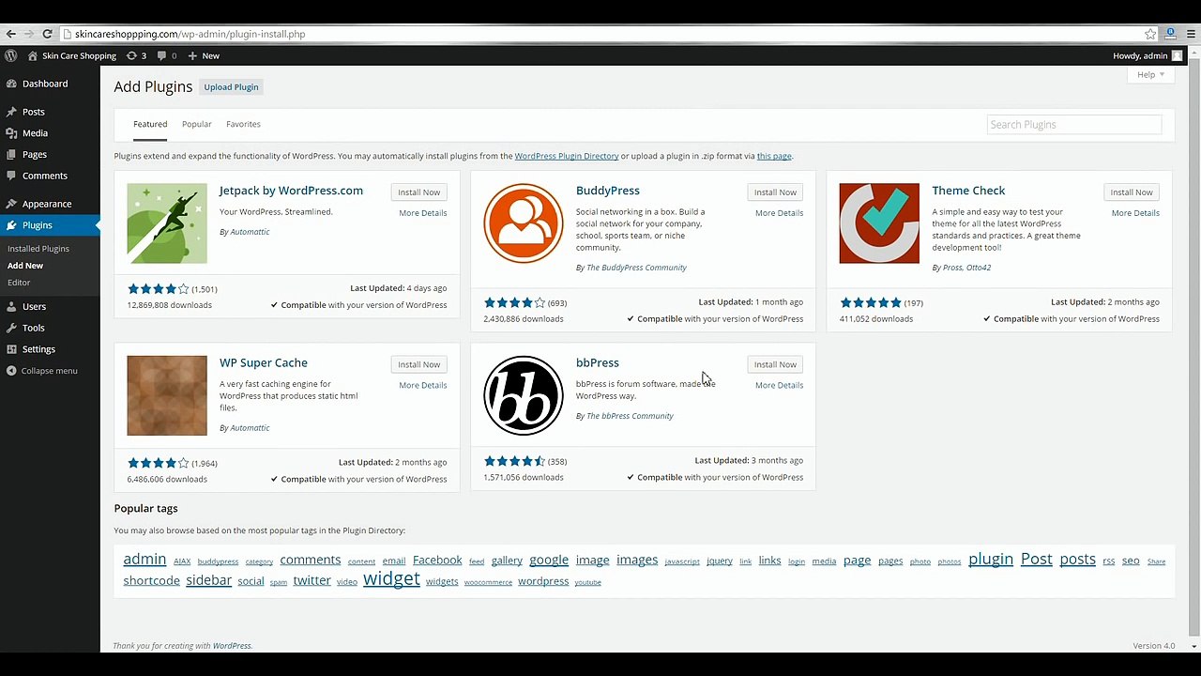
Task: View More Details for BuddyPress
Action: pos(779,213)
